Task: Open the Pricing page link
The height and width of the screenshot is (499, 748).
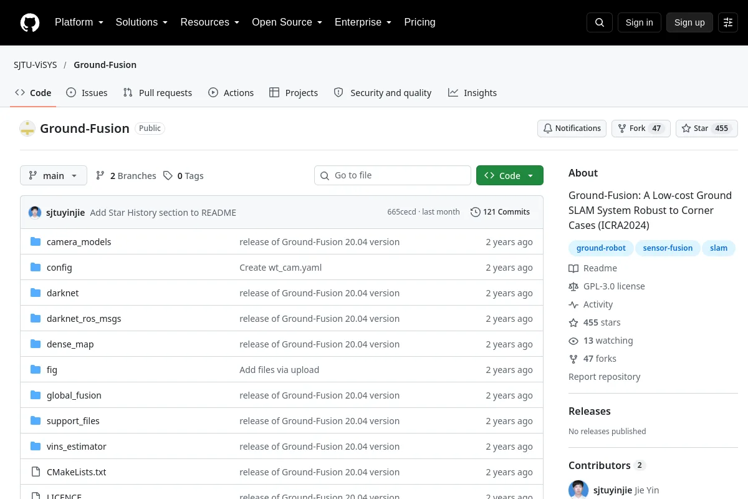Action: pos(420,22)
